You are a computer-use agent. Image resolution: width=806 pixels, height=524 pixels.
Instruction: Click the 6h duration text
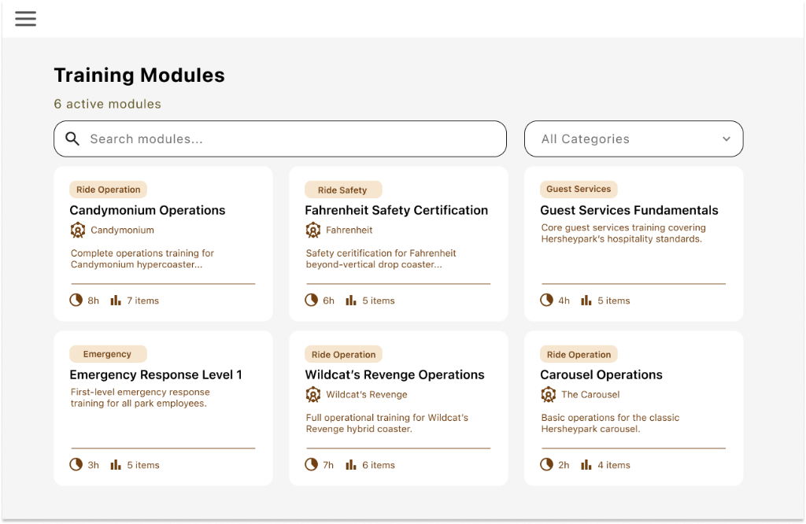(x=328, y=301)
